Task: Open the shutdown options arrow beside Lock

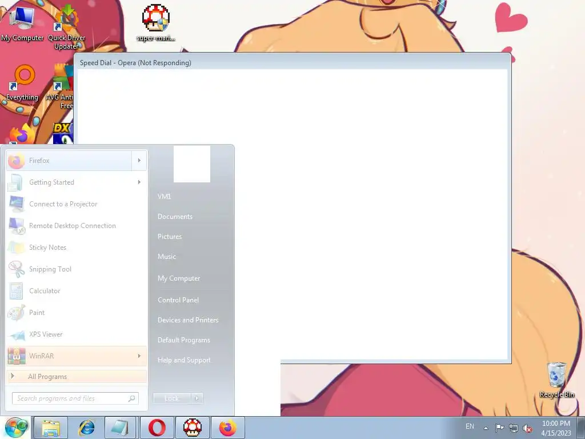Action: coord(197,398)
